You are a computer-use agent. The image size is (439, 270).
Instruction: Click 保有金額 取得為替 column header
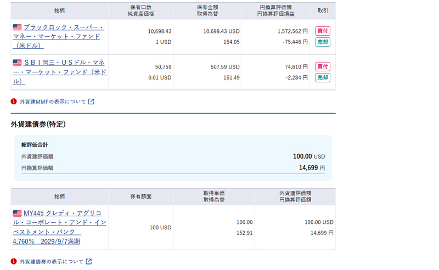click(x=207, y=10)
